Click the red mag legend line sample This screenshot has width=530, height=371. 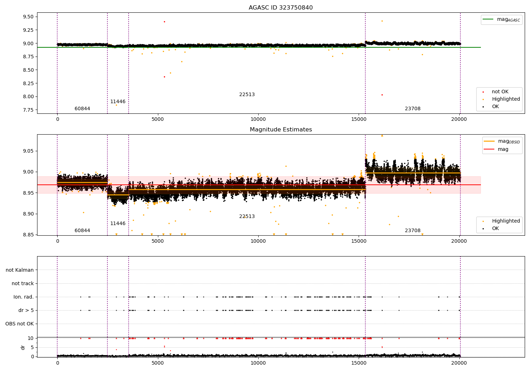(x=489, y=149)
